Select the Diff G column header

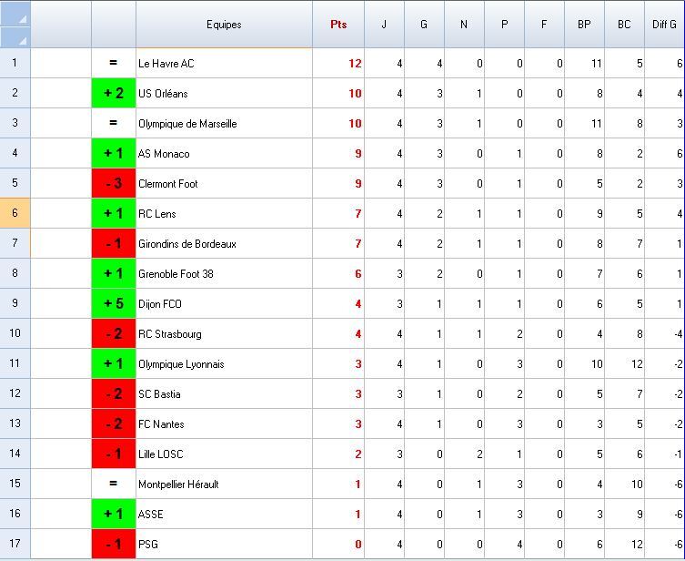665,25
